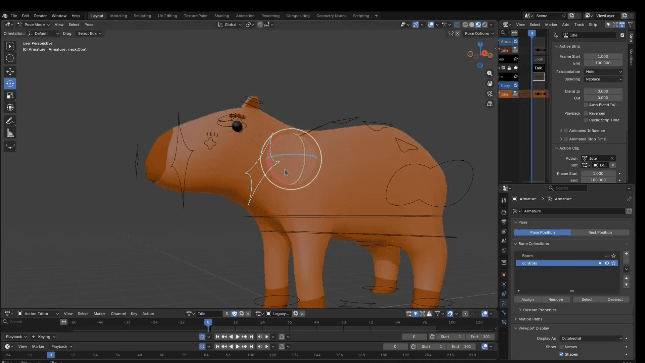Select the Cursor tool in toolbar
The image size is (645, 363).
click(10, 58)
